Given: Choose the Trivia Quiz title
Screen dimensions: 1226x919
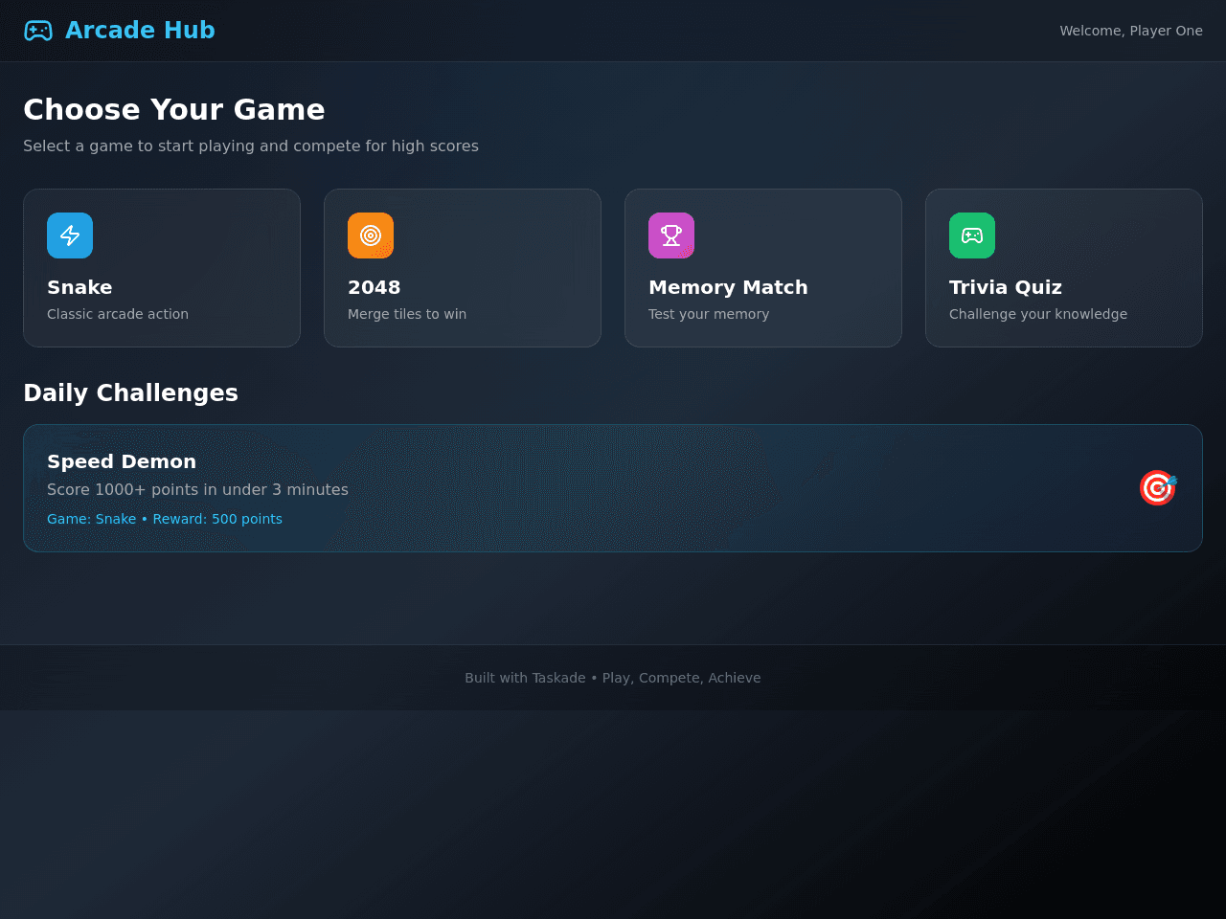Looking at the screenshot, I should (x=1006, y=287).
